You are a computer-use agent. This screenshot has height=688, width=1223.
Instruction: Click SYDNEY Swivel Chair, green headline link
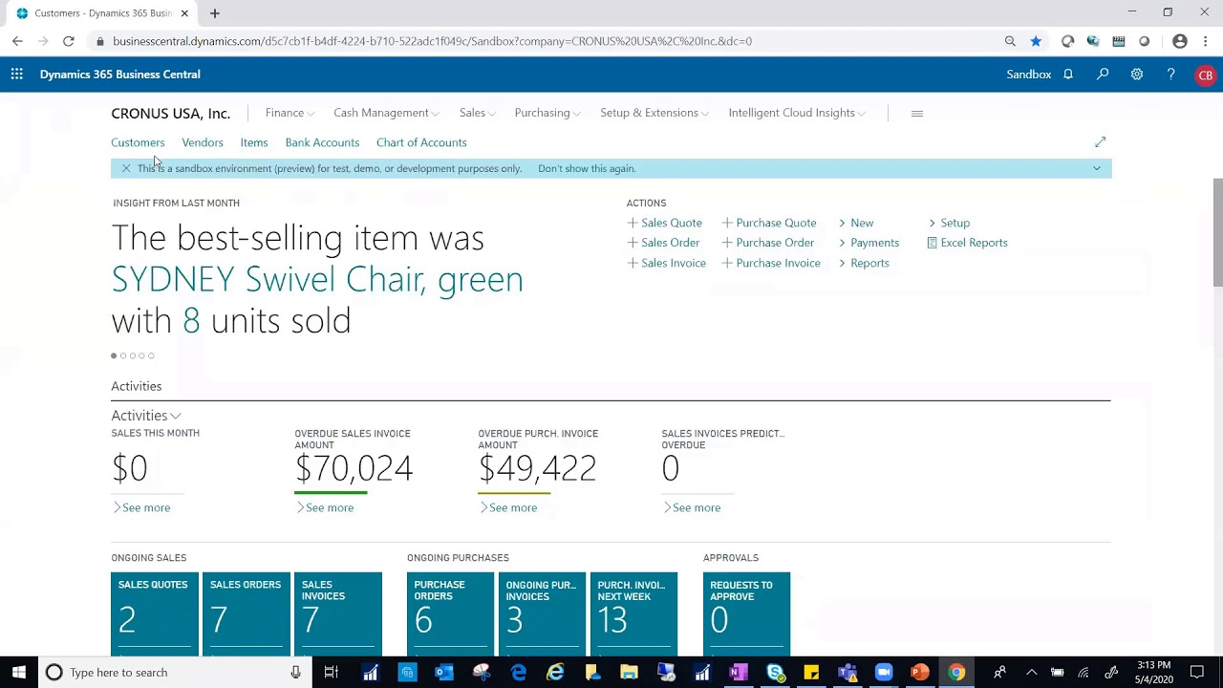317,279
